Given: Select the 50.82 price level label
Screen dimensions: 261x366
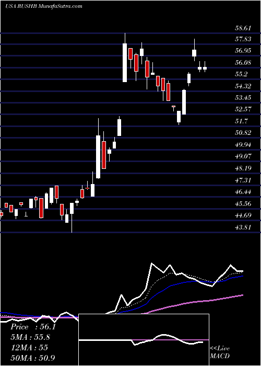Looking at the screenshot, I should point(243,133).
